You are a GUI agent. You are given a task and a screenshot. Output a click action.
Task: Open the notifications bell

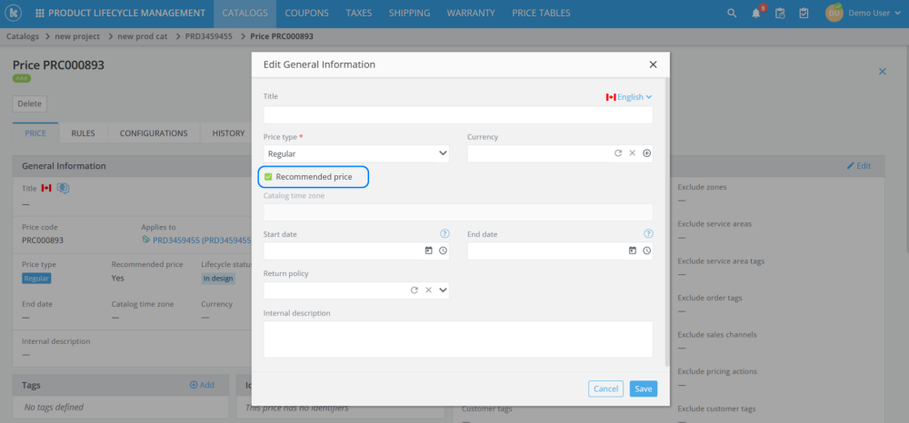click(x=756, y=14)
